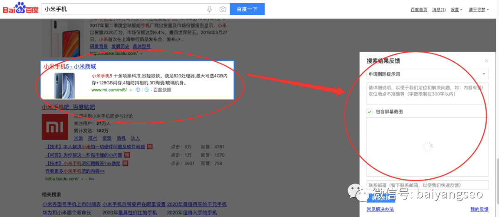499x217 pixels.
Task: Open 我的反馈 link in feedback panel
Action: pyautogui.click(x=479, y=209)
